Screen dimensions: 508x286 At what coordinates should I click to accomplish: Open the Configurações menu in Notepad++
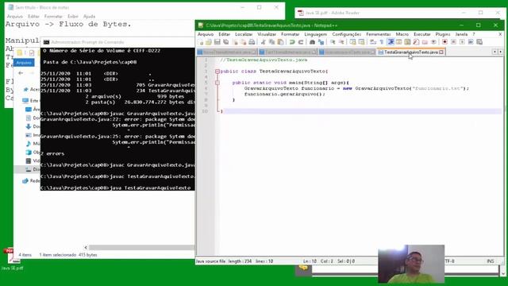(x=346, y=34)
